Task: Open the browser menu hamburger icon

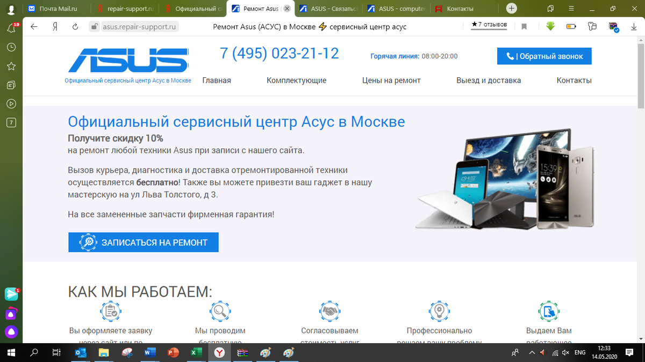Action: click(571, 8)
